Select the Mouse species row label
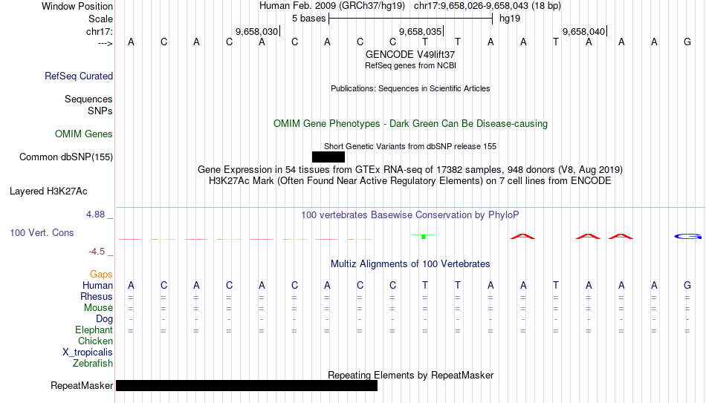 point(98,308)
